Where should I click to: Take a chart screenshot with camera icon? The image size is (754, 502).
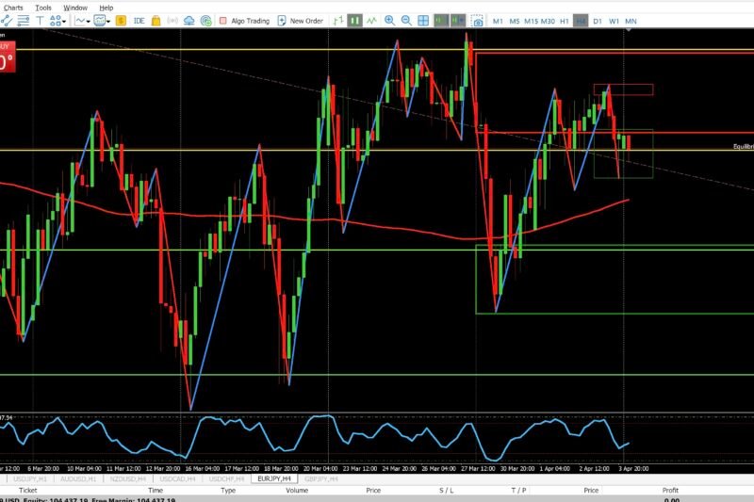pos(477,21)
